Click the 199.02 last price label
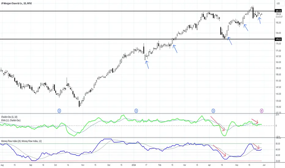This screenshot has height=168, width=285. 278,14
